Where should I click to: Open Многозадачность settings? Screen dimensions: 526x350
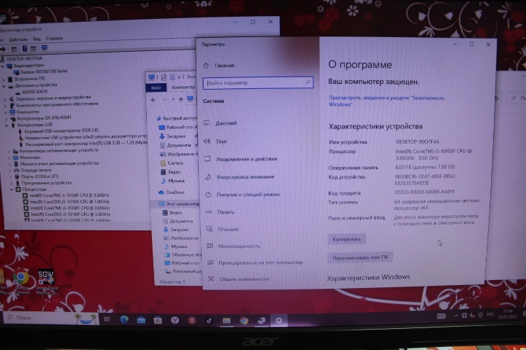pyautogui.click(x=234, y=246)
